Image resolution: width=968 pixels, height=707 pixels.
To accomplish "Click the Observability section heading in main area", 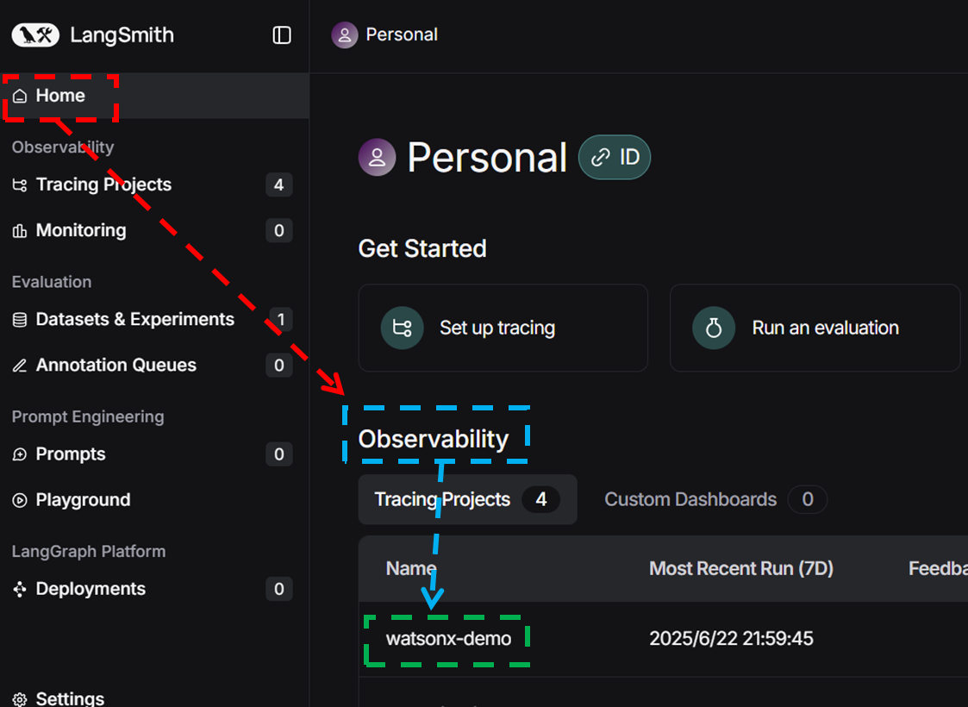I will click(x=434, y=439).
